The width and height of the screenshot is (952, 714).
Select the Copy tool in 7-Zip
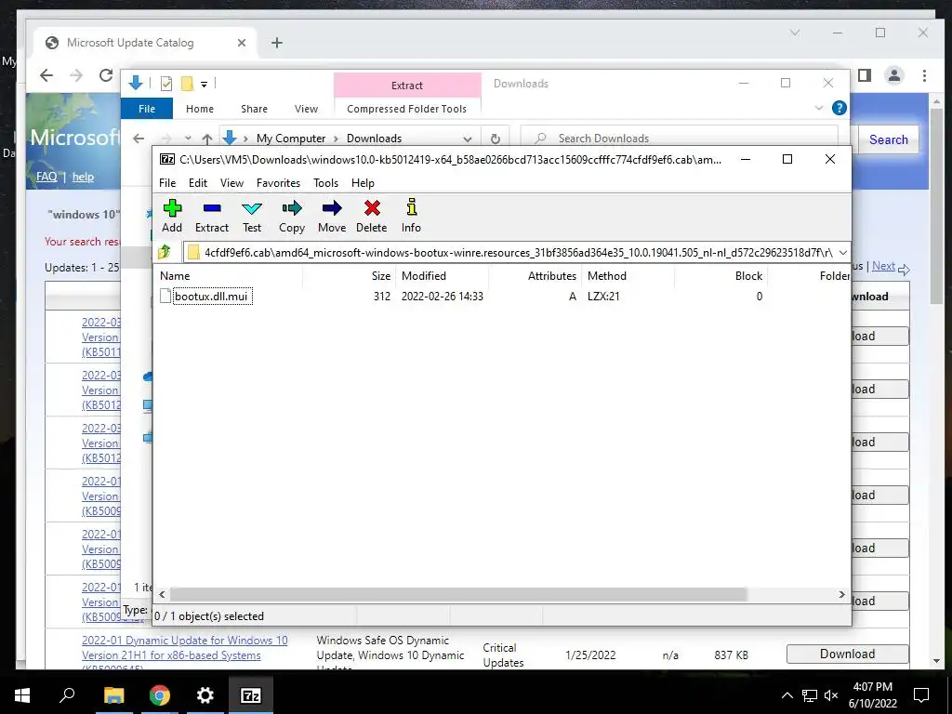(291, 216)
